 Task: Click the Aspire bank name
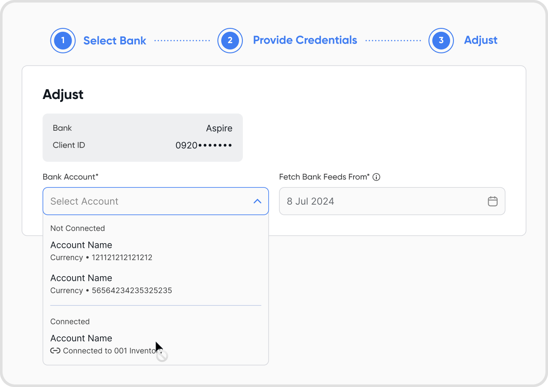[219, 128]
